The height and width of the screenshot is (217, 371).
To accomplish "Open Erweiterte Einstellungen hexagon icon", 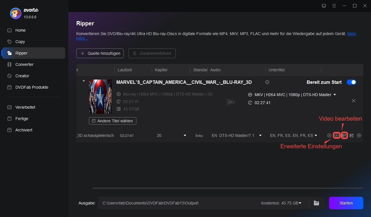I will coord(337,135).
